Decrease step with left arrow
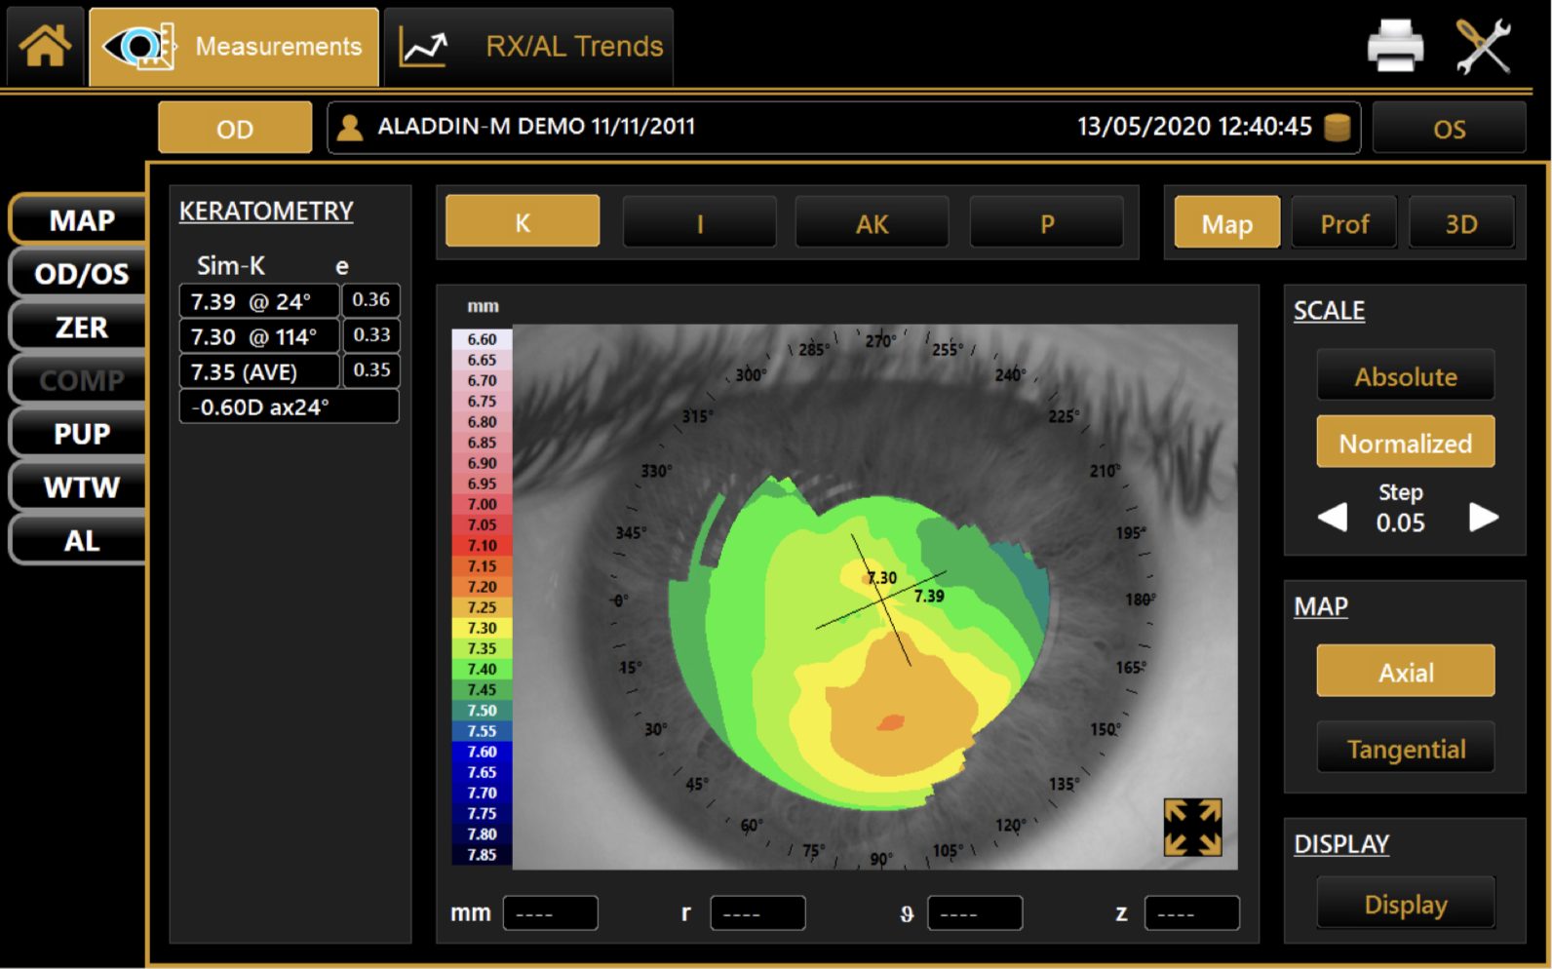The height and width of the screenshot is (969, 1552). [1333, 516]
